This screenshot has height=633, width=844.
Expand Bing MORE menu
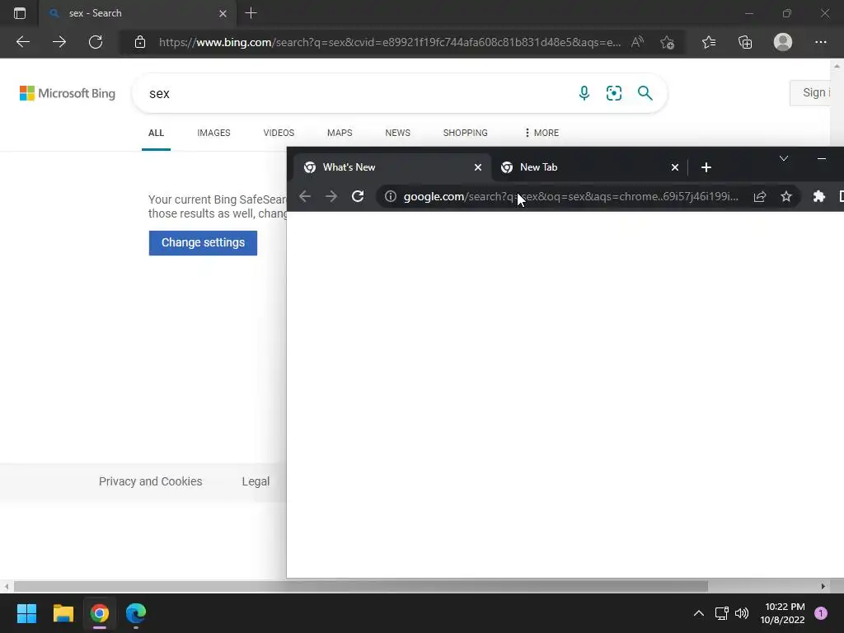click(x=542, y=133)
